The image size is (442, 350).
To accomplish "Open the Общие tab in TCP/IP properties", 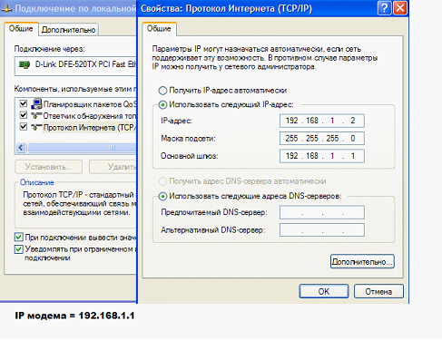I will coord(159,29).
